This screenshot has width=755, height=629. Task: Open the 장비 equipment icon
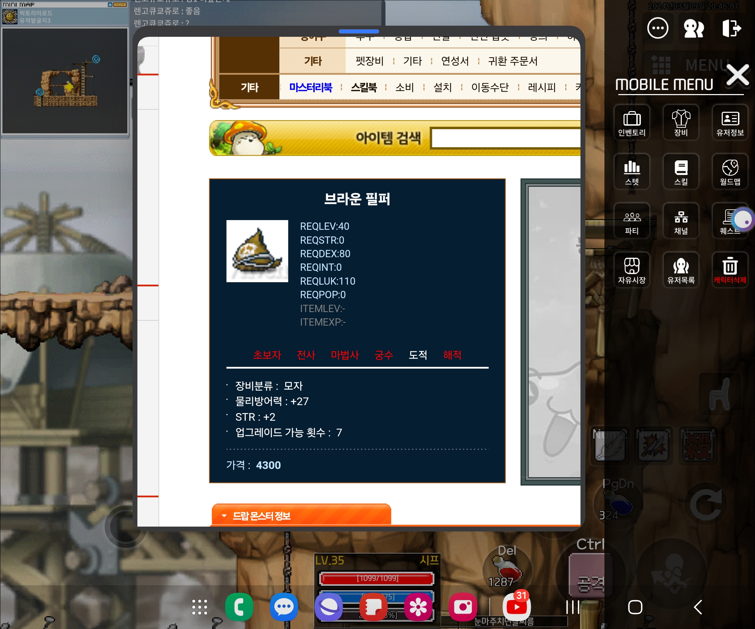(x=681, y=123)
